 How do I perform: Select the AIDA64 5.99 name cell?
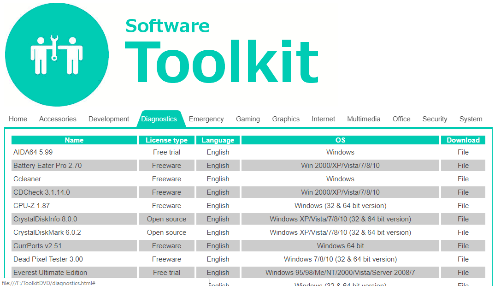coord(74,152)
